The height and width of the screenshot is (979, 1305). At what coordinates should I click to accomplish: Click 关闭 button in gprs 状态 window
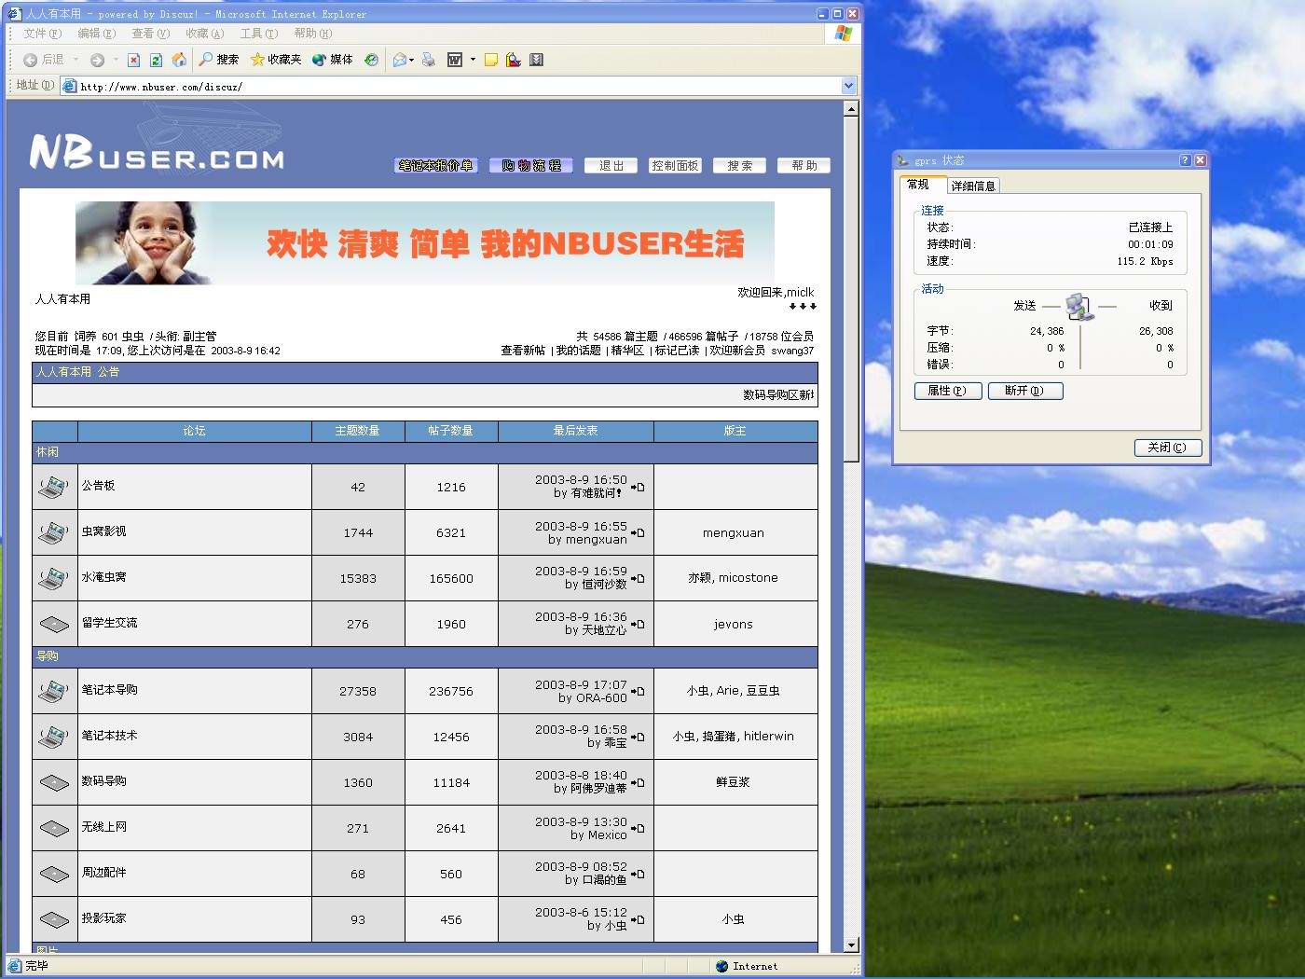point(1167,448)
